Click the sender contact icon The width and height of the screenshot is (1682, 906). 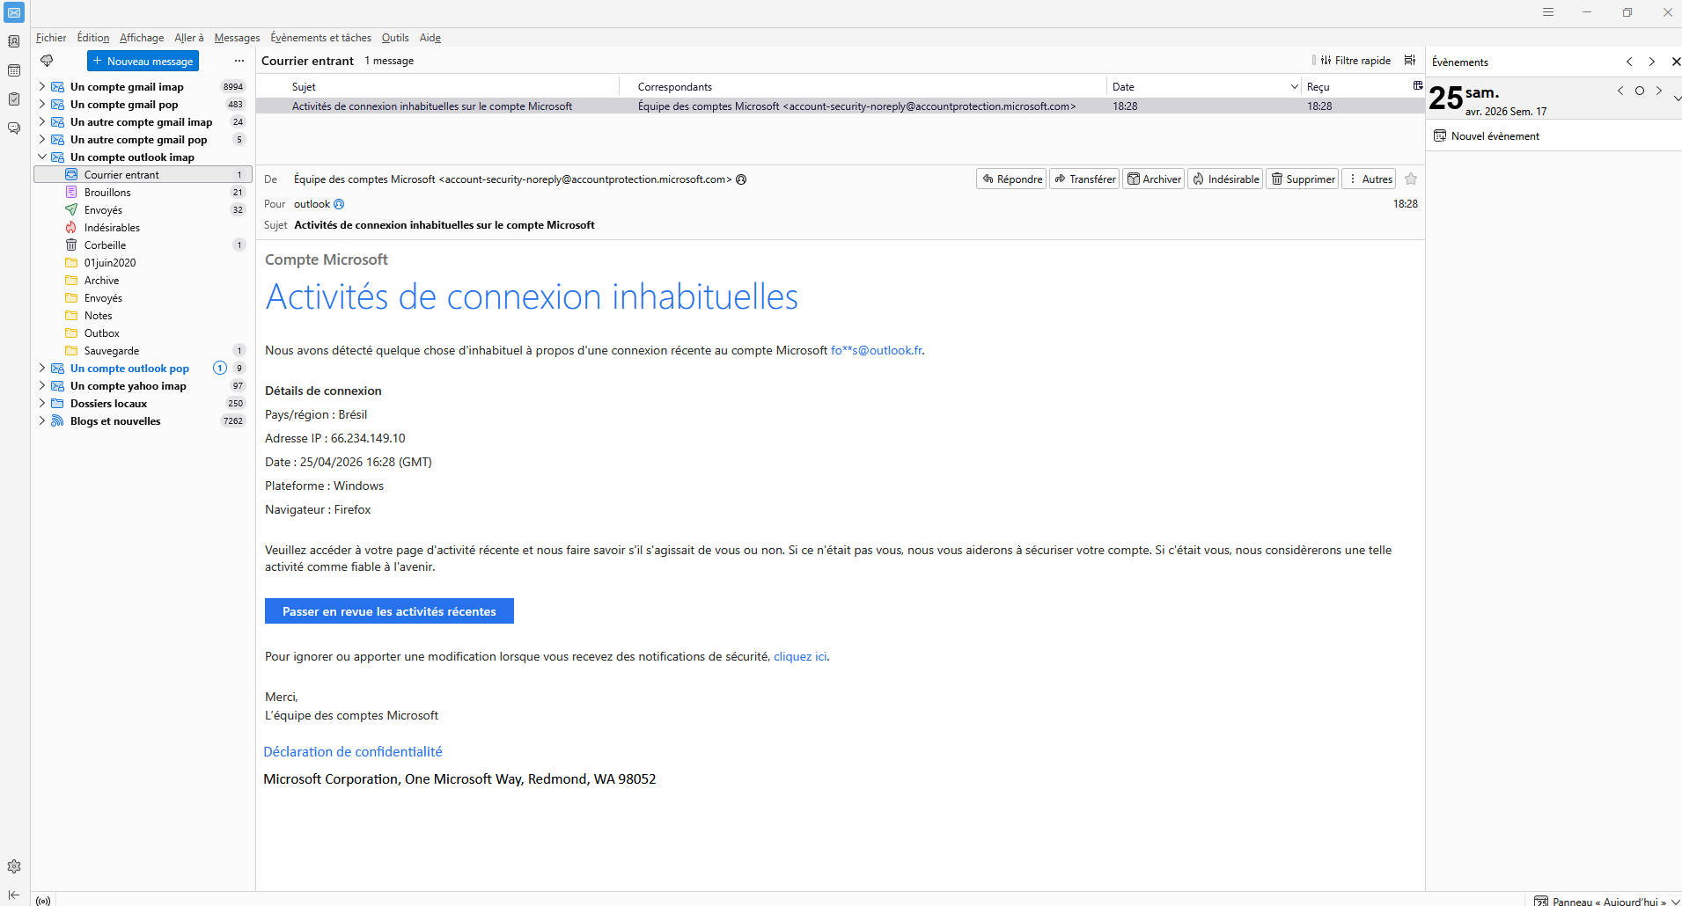pos(741,179)
